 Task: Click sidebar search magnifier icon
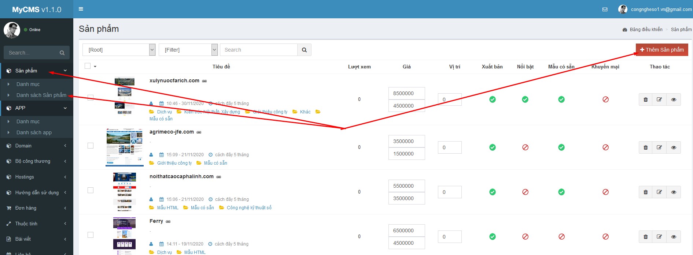coord(62,53)
